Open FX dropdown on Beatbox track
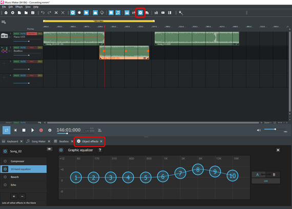Screen dimensions: 292x209 pyautogui.click(x=40, y=48)
